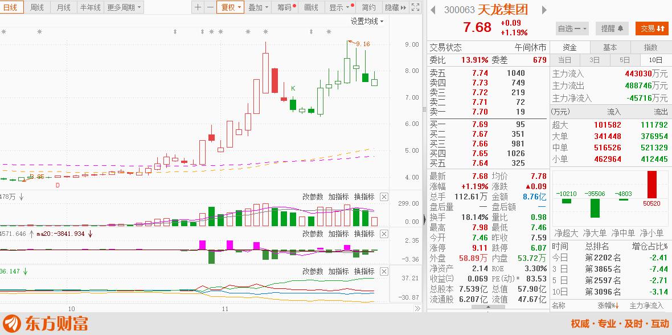This screenshot has height=335, width=672.
Task: Click the green K marker on chart
Action: click(293, 88)
